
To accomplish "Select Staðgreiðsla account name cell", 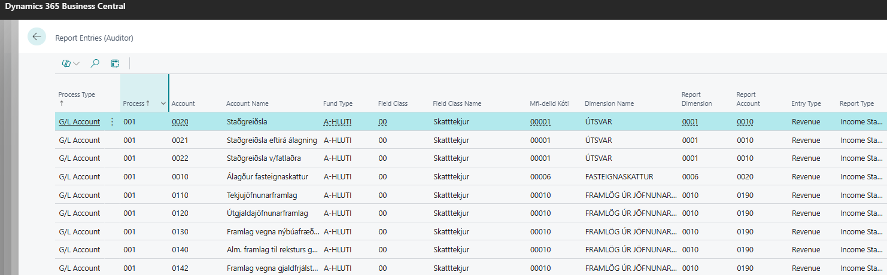I will click(247, 122).
